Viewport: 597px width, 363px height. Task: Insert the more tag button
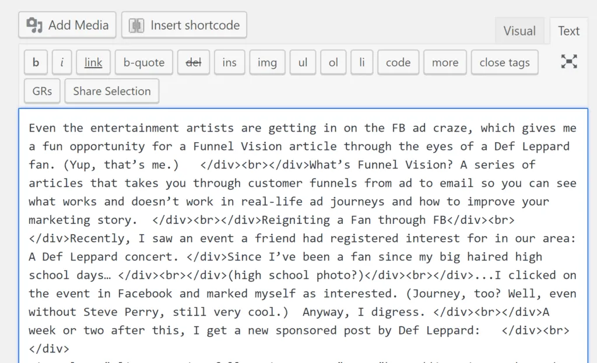[x=445, y=62]
